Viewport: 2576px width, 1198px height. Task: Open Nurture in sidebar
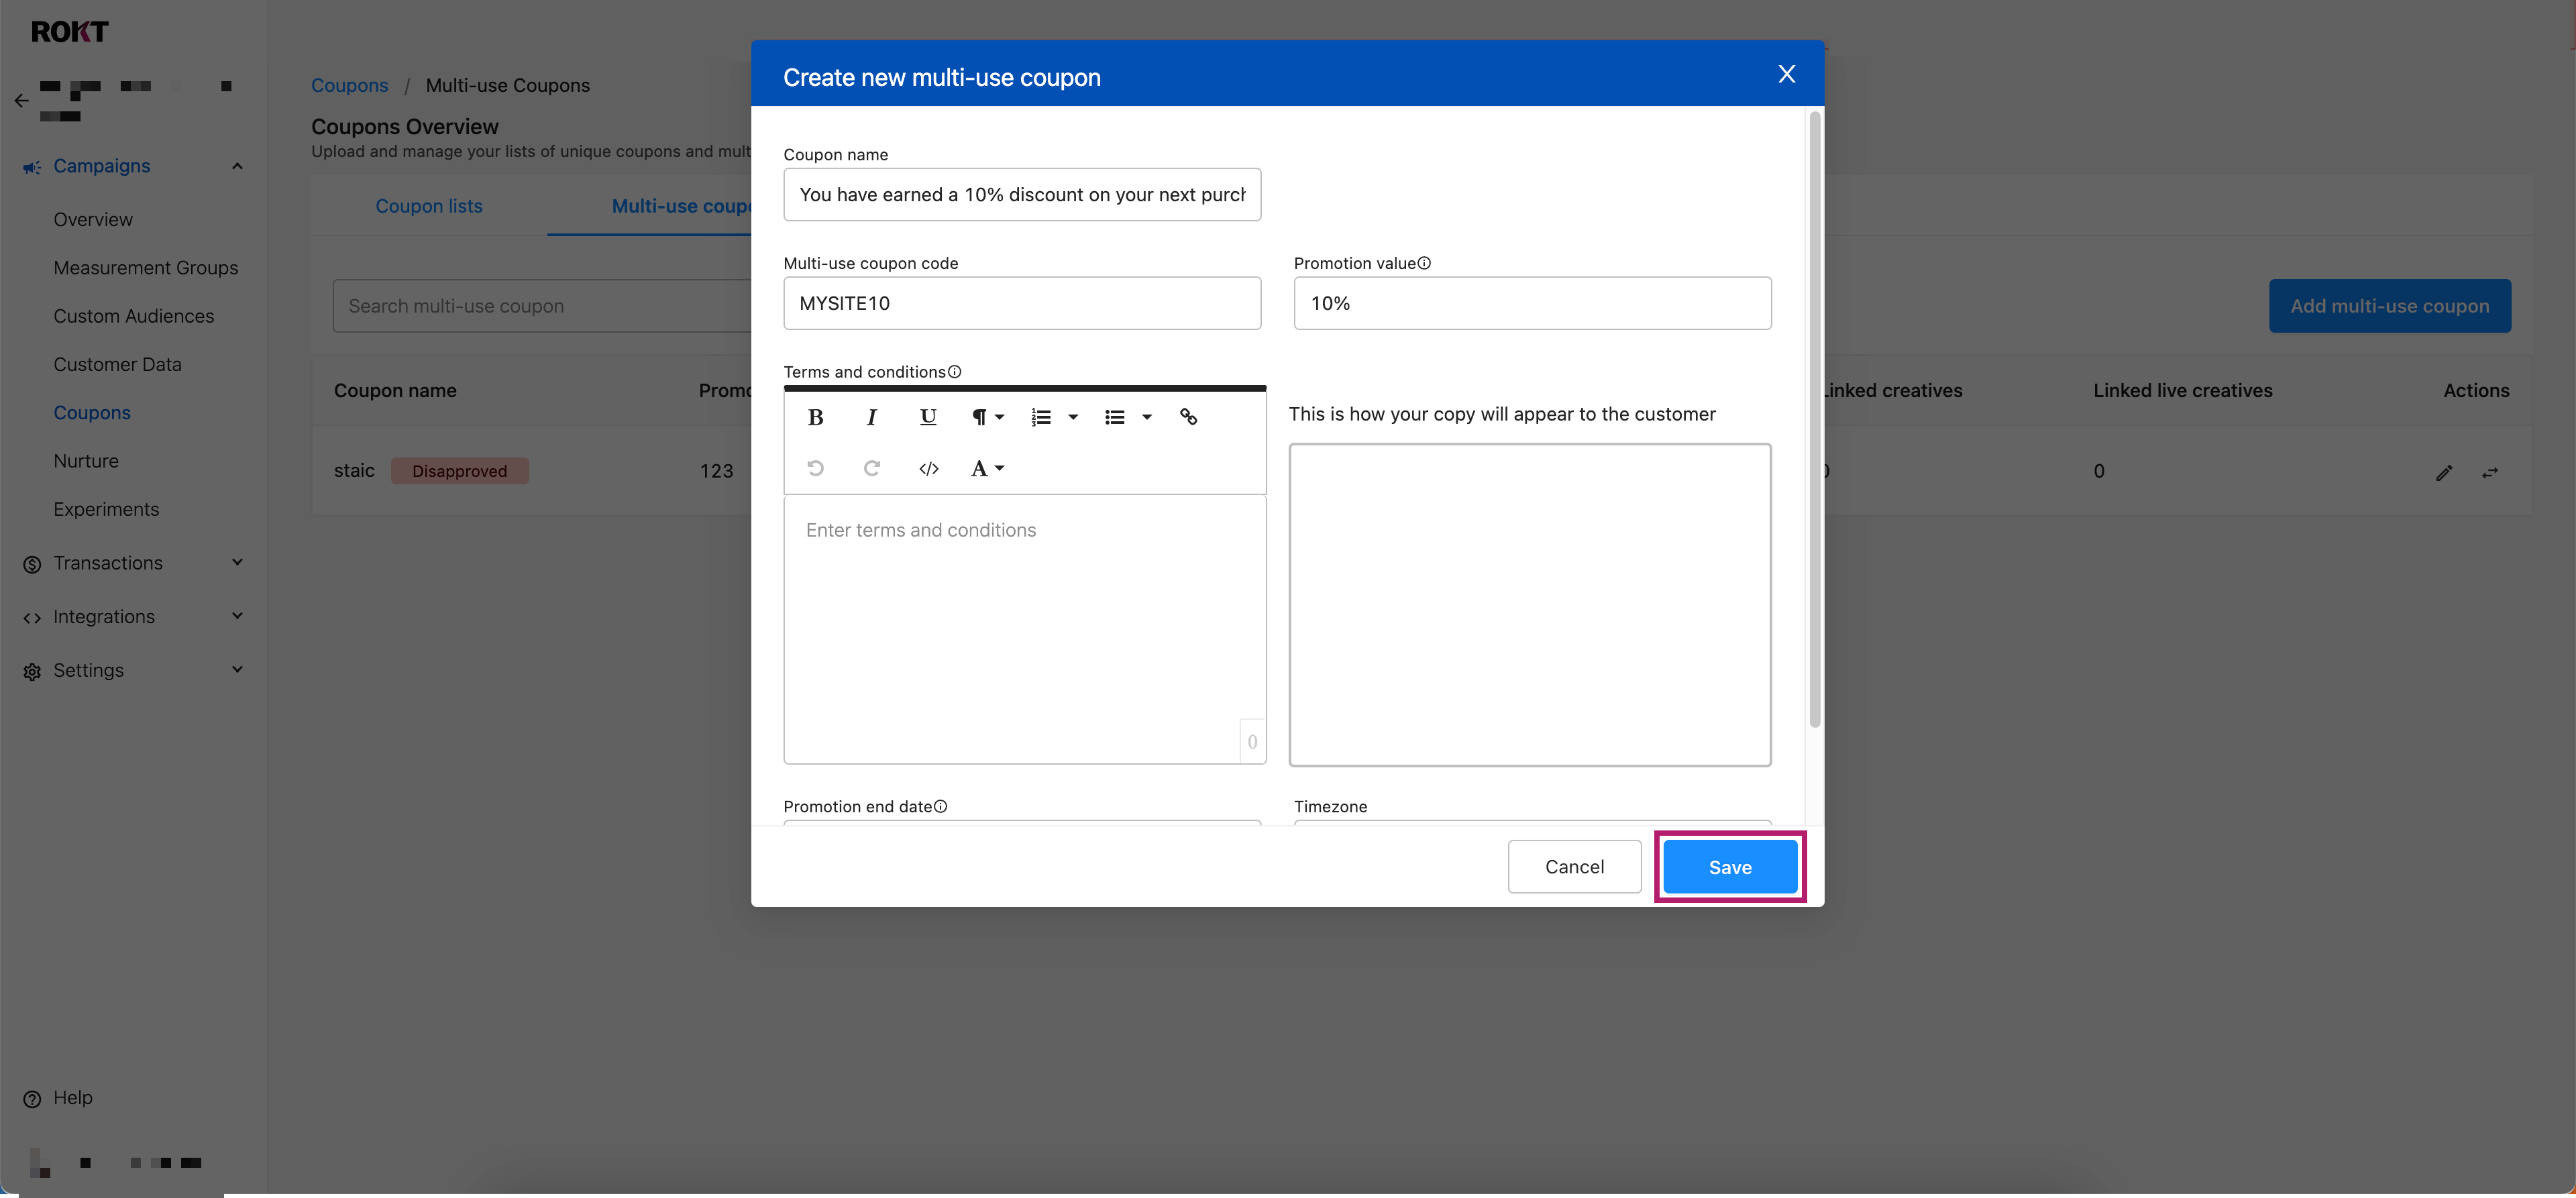[86, 461]
